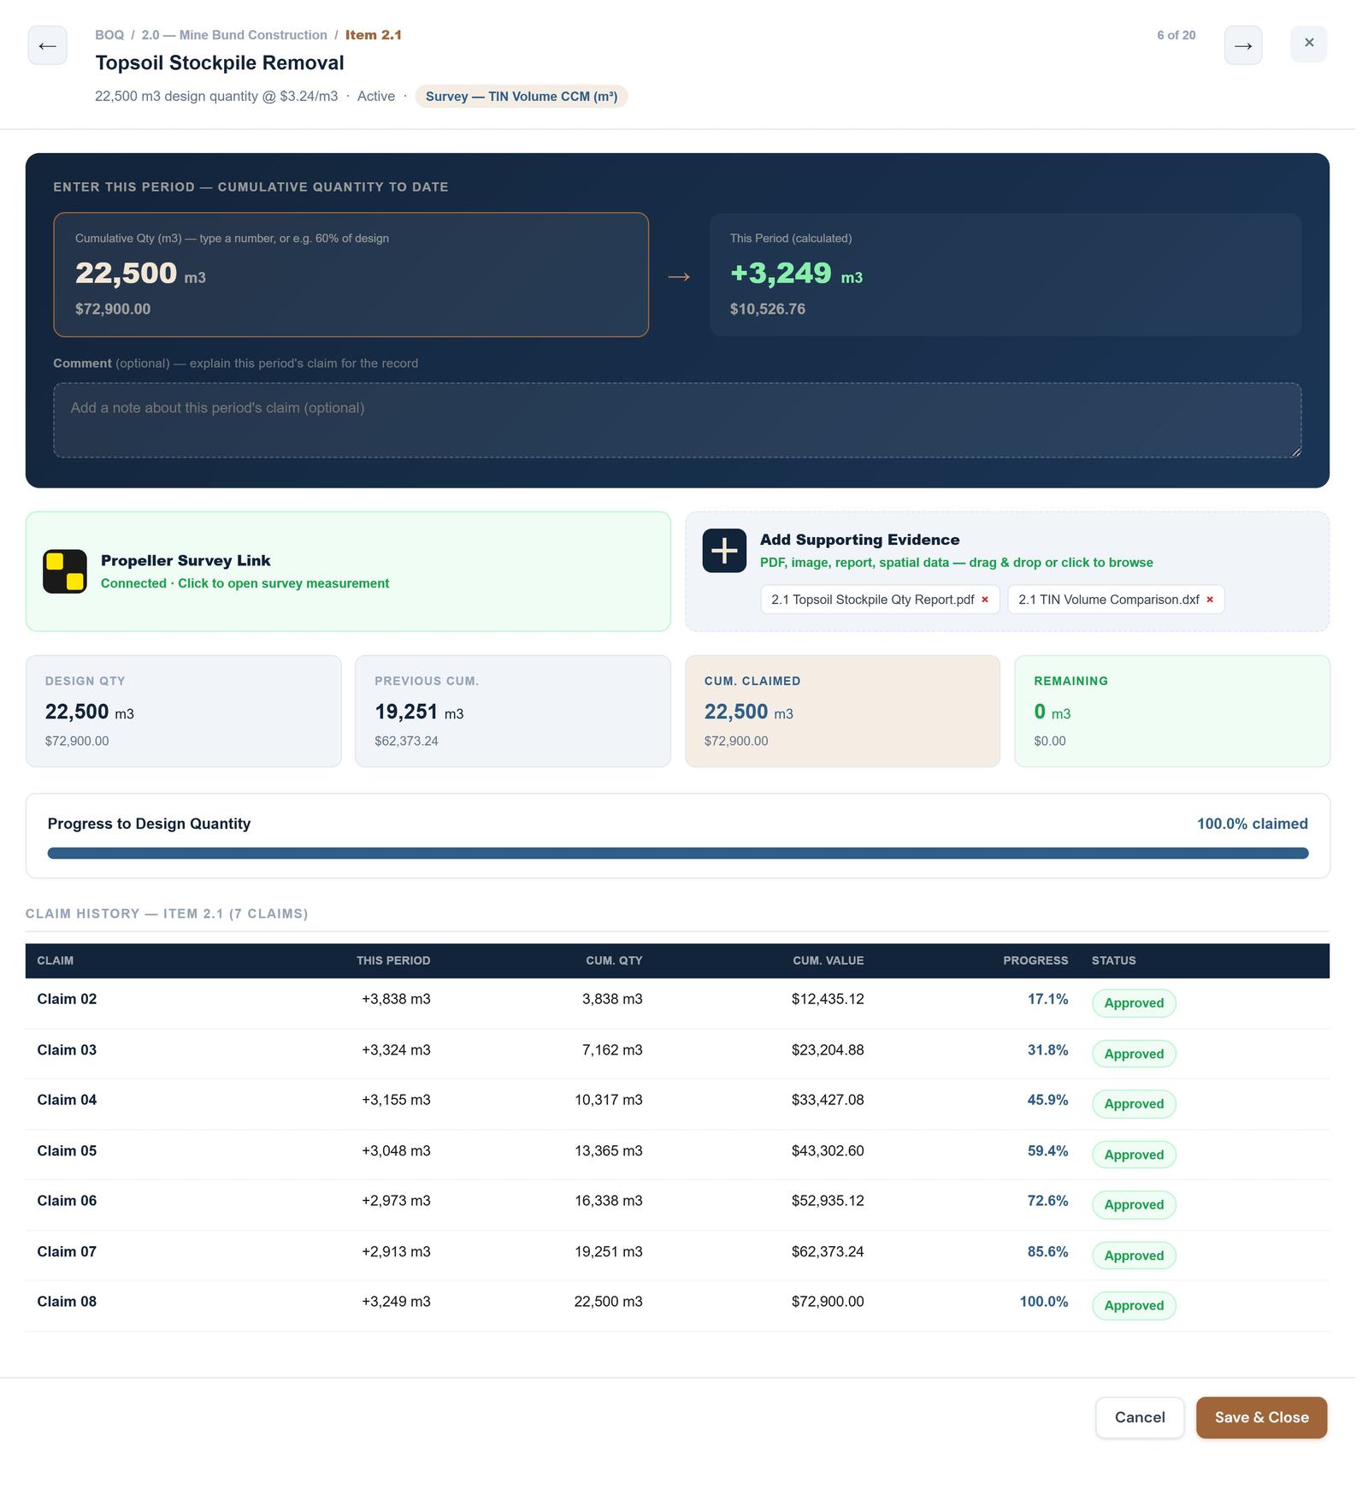Sort by the Cum. Value column header
This screenshot has width=1368, height=1507.
[x=828, y=960]
